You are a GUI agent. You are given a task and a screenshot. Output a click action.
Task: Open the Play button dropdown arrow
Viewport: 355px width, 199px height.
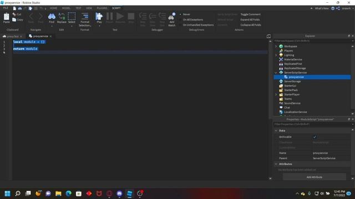99,26
